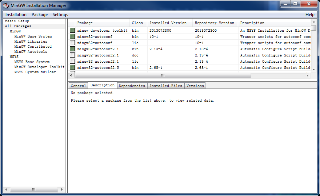Click 'No package selected.' message text
The width and height of the screenshot is (320, 196).
coord(92,93)
